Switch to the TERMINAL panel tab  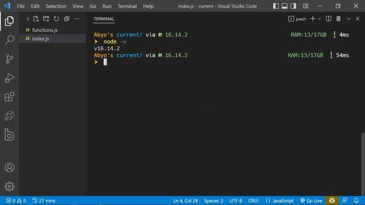tap(104, 19)
